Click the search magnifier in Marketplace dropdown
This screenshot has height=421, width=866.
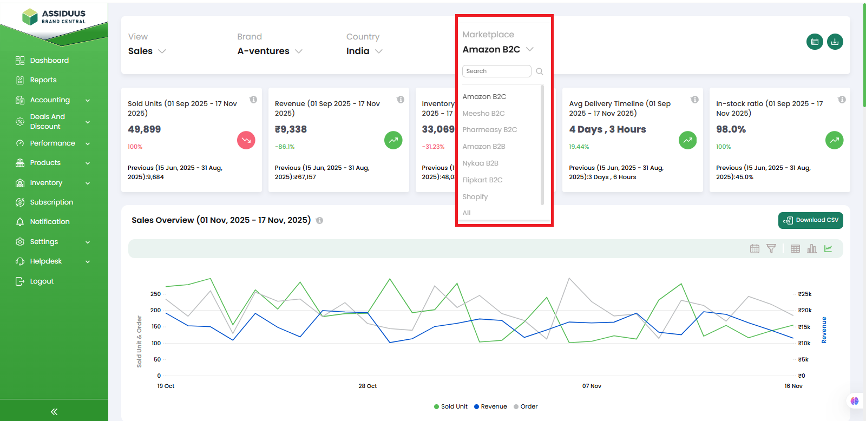pos(539,71)
